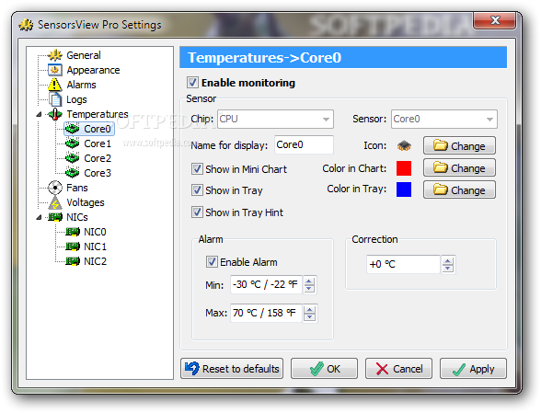
Task: Click the Core0 chip icon in tree
Action: 73,129
